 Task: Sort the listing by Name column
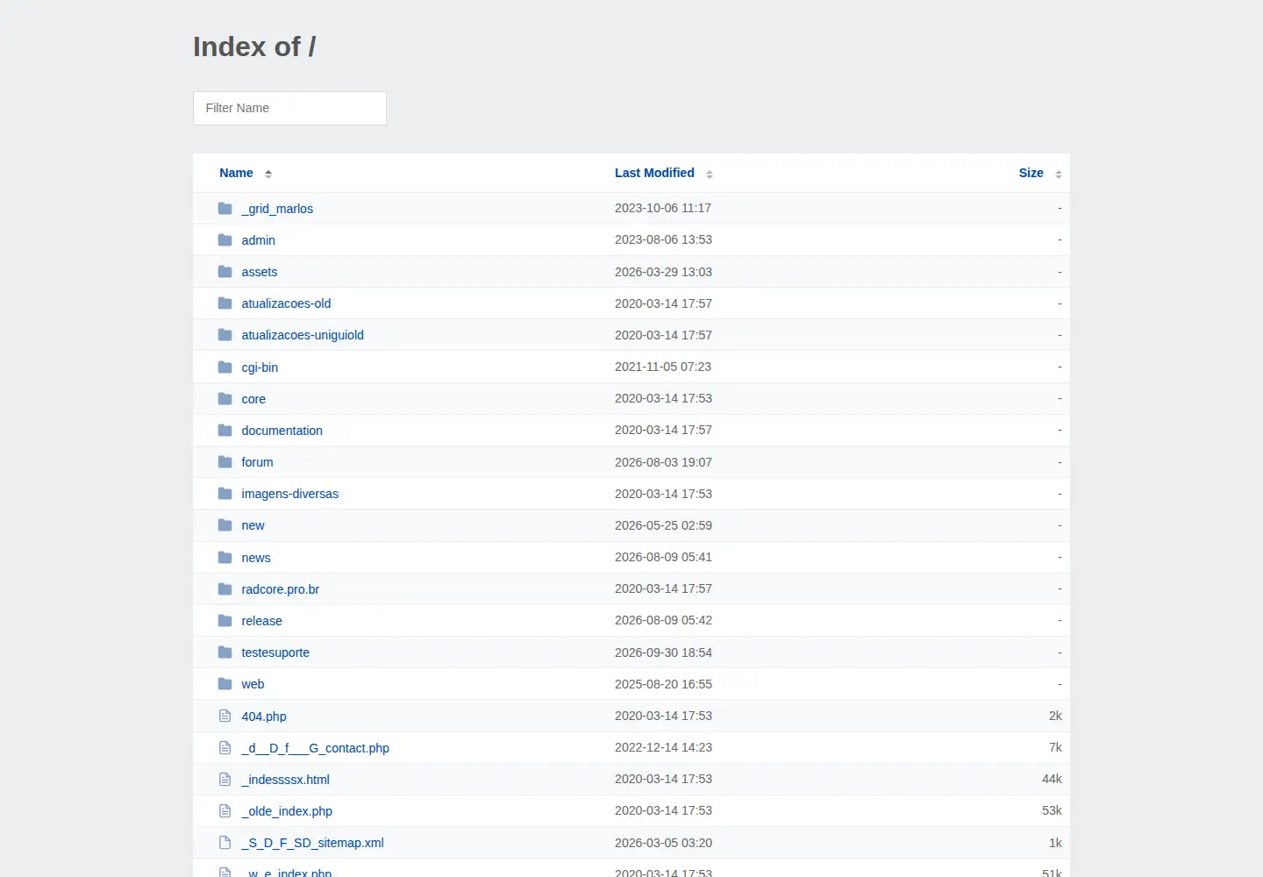236,173
